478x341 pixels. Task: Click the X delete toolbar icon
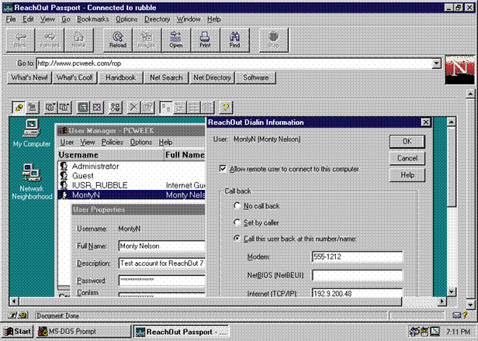pos(133,107)
